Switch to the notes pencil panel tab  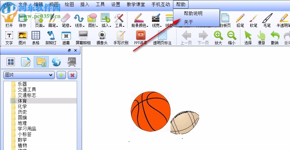(x=26, y=62)
